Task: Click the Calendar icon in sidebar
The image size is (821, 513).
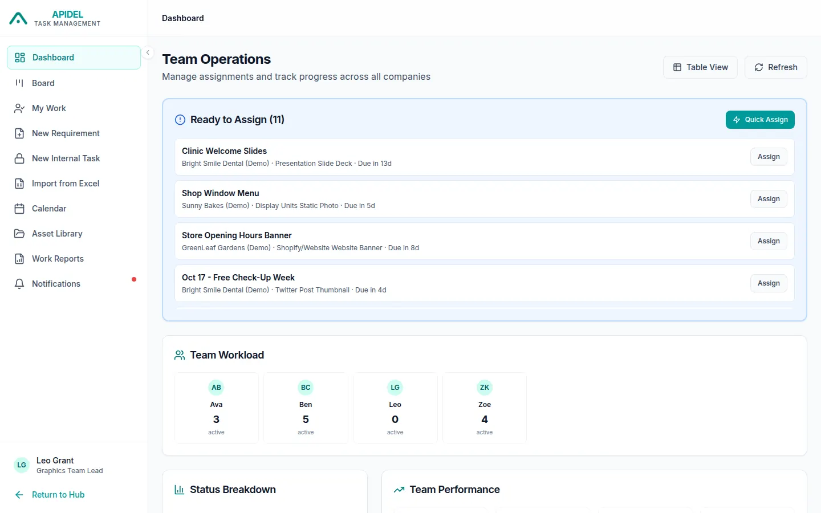Action: pyautogui.click(x=19, y=209)
